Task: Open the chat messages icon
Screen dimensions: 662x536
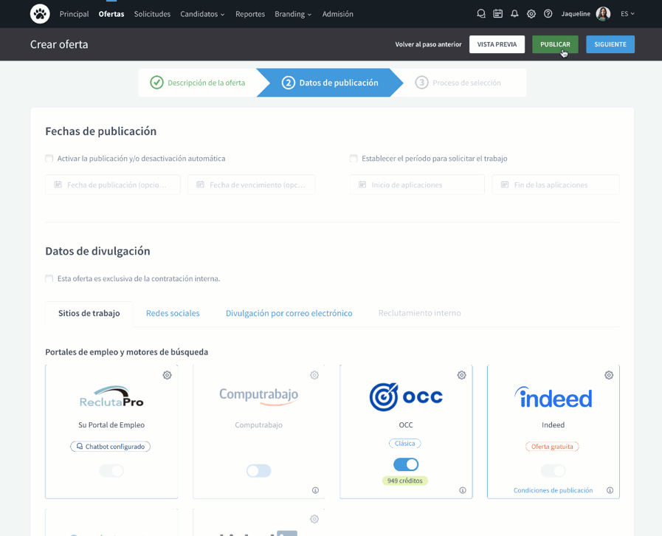Action: (x=481, y=14)
